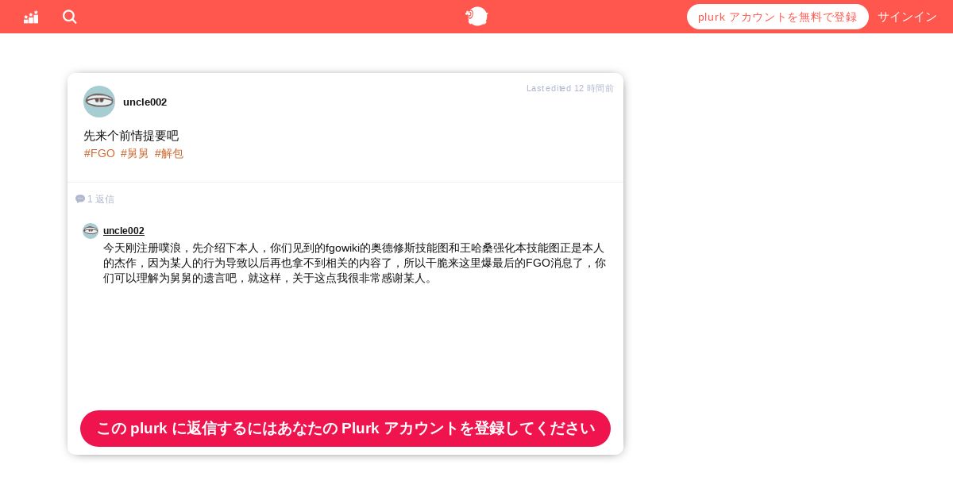Open the uncle002 author name at top

point(145,102)
